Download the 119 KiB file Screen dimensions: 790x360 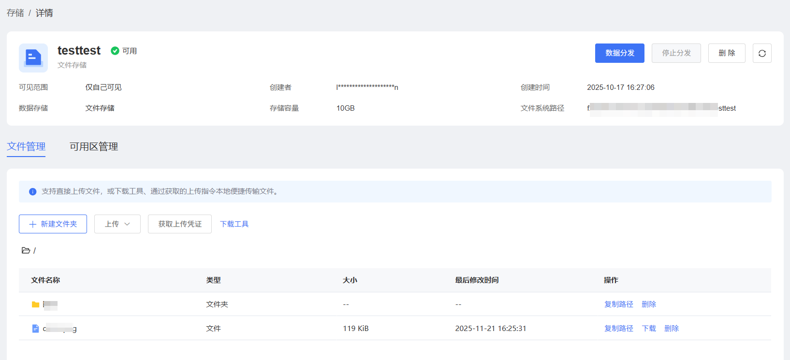649,329
